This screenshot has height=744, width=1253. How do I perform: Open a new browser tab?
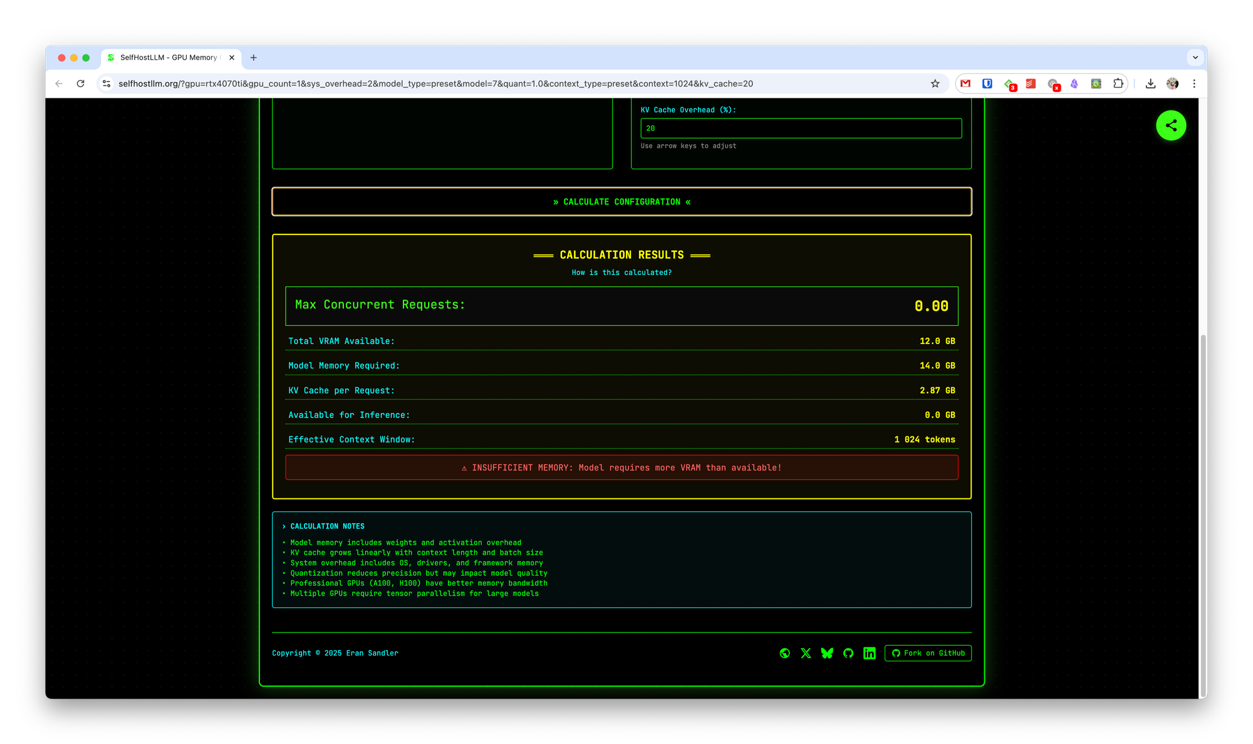(x=253, y=58)
